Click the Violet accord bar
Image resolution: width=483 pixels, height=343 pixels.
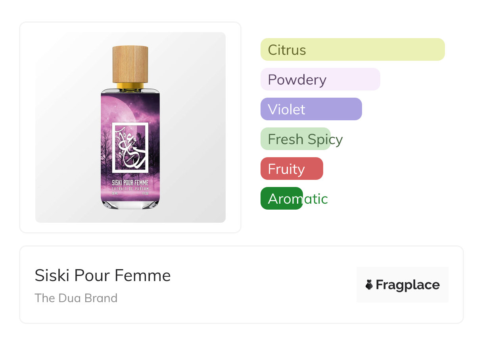311,109
